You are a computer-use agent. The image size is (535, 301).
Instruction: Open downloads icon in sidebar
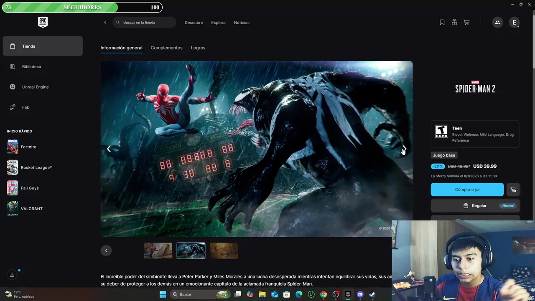click(x=12, y=274)
